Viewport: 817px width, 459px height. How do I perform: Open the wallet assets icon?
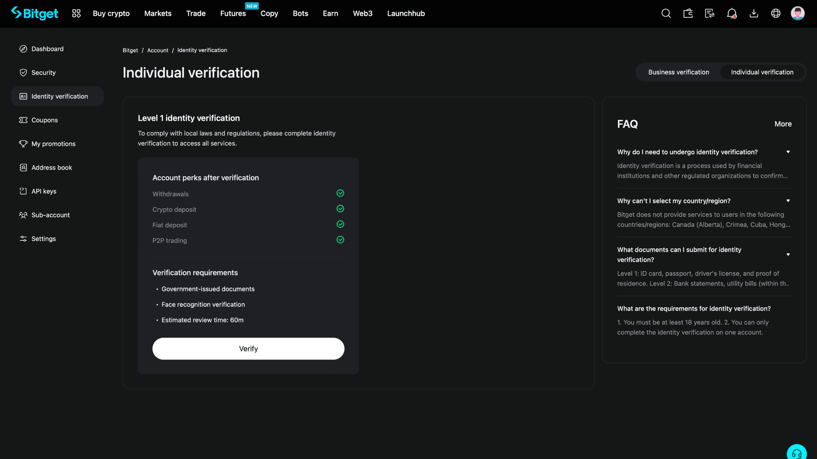(688, 14)
